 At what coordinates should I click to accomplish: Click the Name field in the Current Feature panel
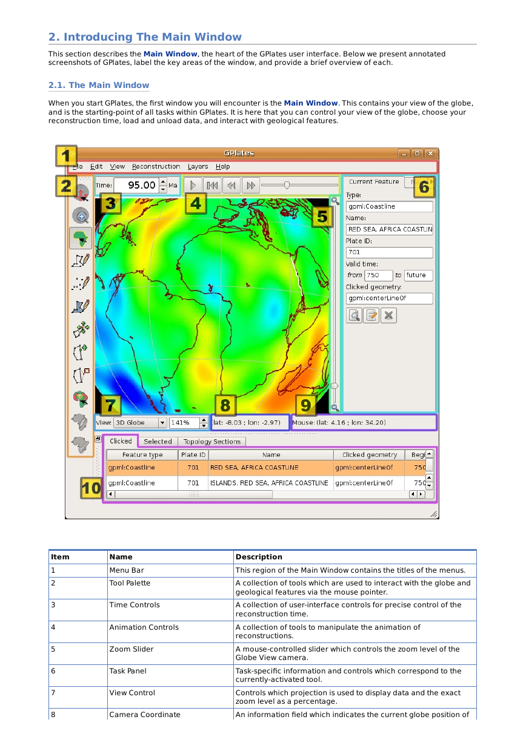(389, 229)
